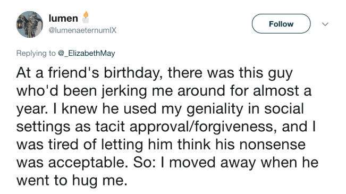
Task: Click the word 'tacit' in the tweet
Action: (x=111, y=127)
